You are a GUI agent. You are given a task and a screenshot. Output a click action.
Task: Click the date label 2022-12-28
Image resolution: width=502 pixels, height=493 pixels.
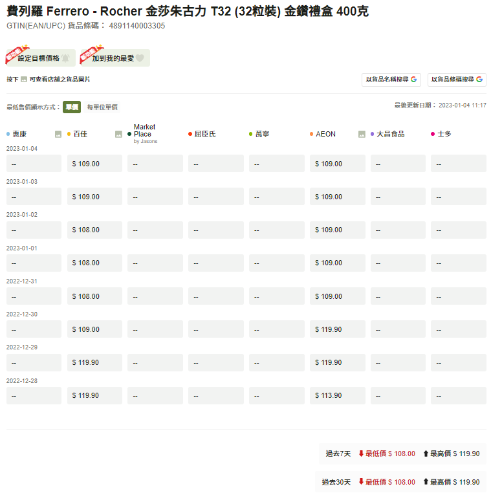22,380
